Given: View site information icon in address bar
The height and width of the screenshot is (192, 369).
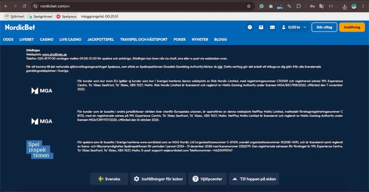Looking at the screenshot, I should (35, 6).
